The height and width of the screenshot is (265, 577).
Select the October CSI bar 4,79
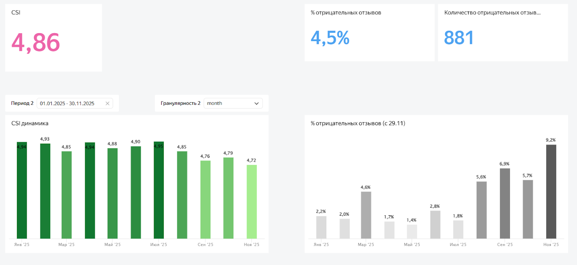click(228, 198)
